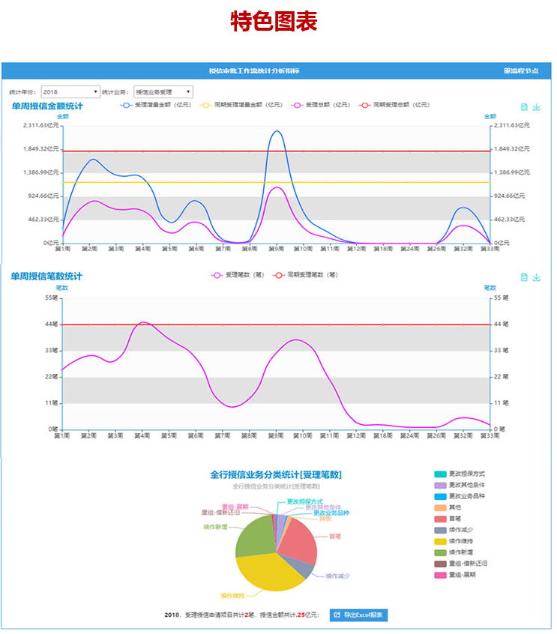Toggle 同期受理总额 (亿元) legend series
557x634 pixels.
(x=394, y=105)
